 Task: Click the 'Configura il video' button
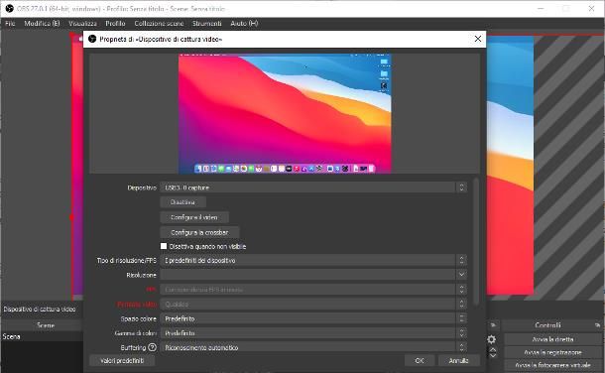click(x=194, y=217)
